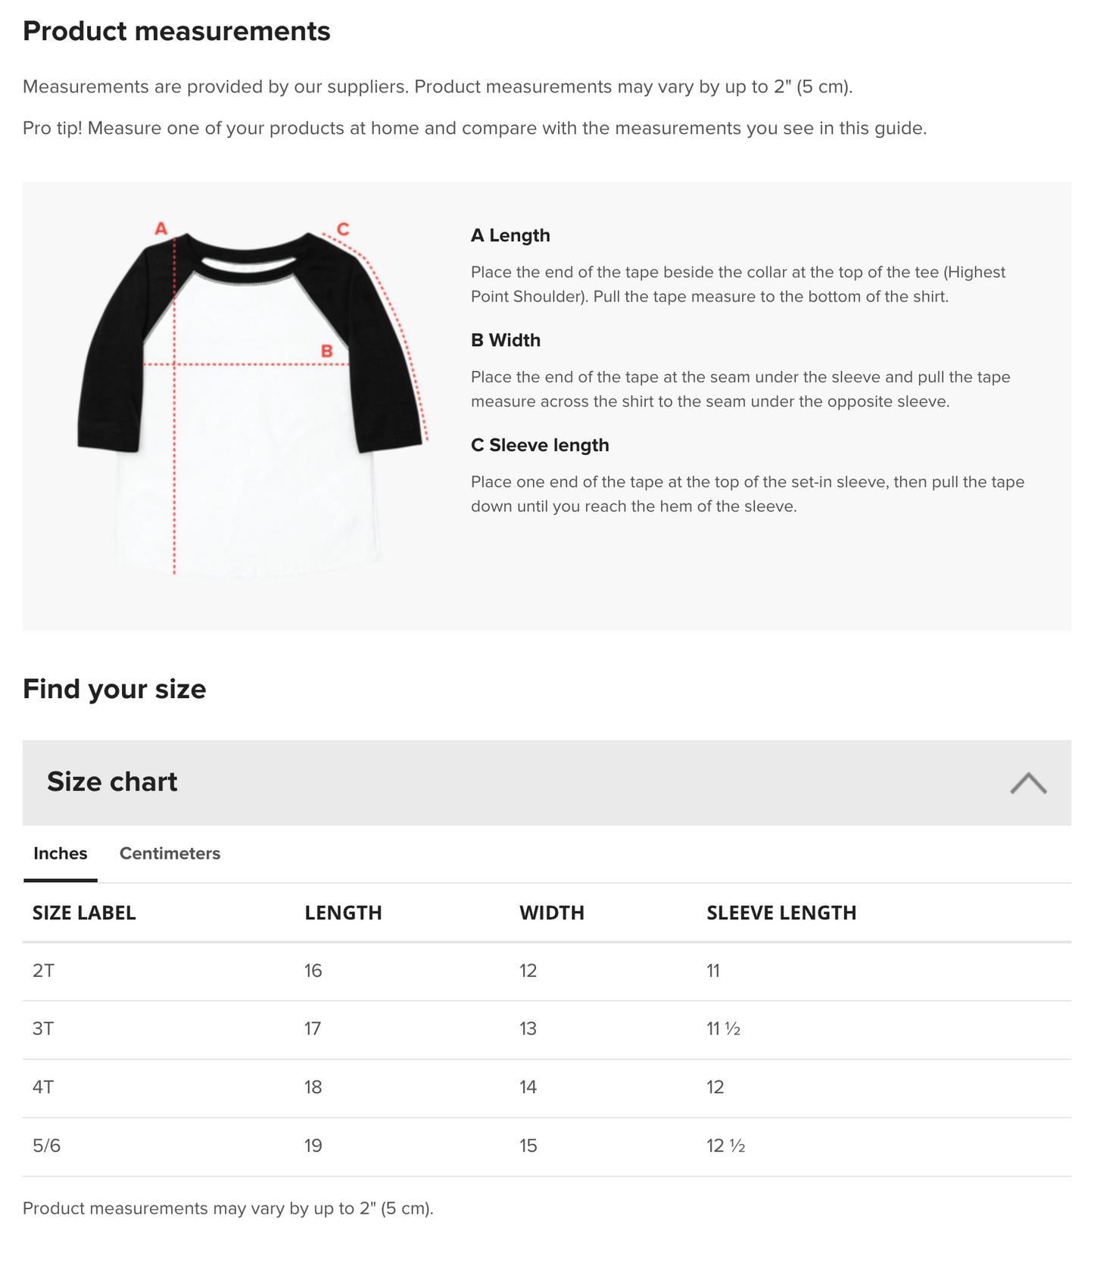The width and height of the screenshot is (1094, 1272).
Task: Select the 4T size row label
Action: click(x=43, y=1087)
